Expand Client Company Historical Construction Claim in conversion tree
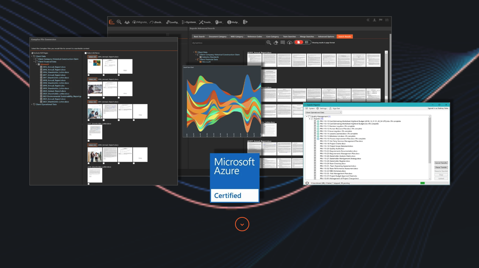479x268 pixels. coord(34,59)
